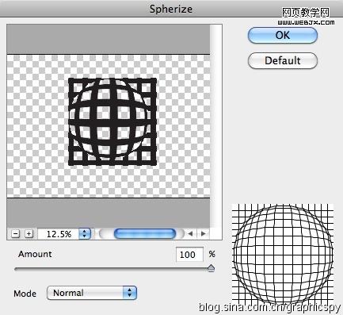Click the Amount slider handle
The image size is (343, 315).
coord(211,268)
